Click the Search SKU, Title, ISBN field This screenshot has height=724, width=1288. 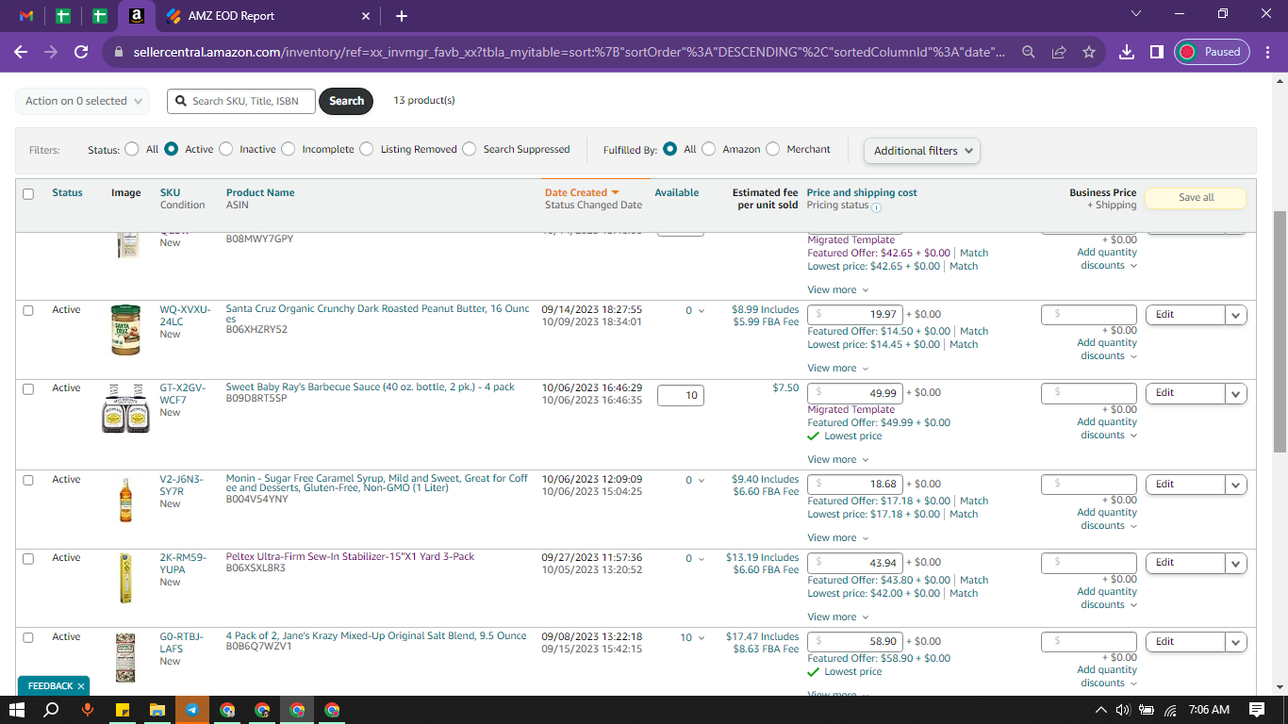[241, 101]
